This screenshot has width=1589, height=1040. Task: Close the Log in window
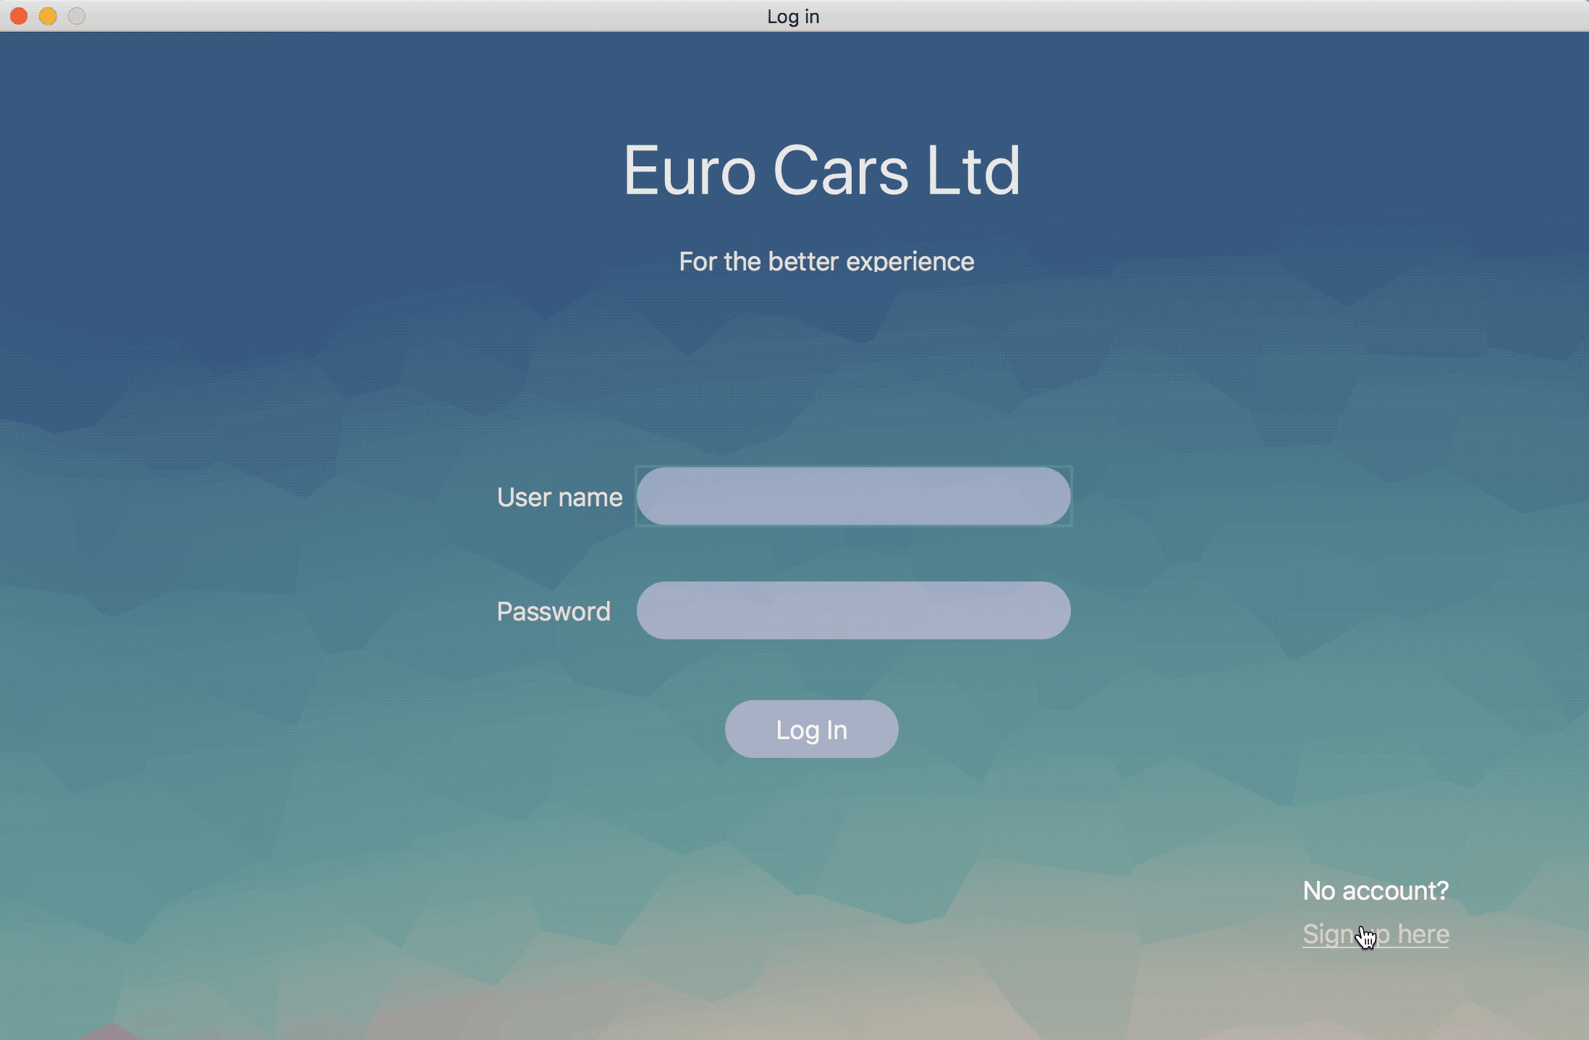coord(20,16)
